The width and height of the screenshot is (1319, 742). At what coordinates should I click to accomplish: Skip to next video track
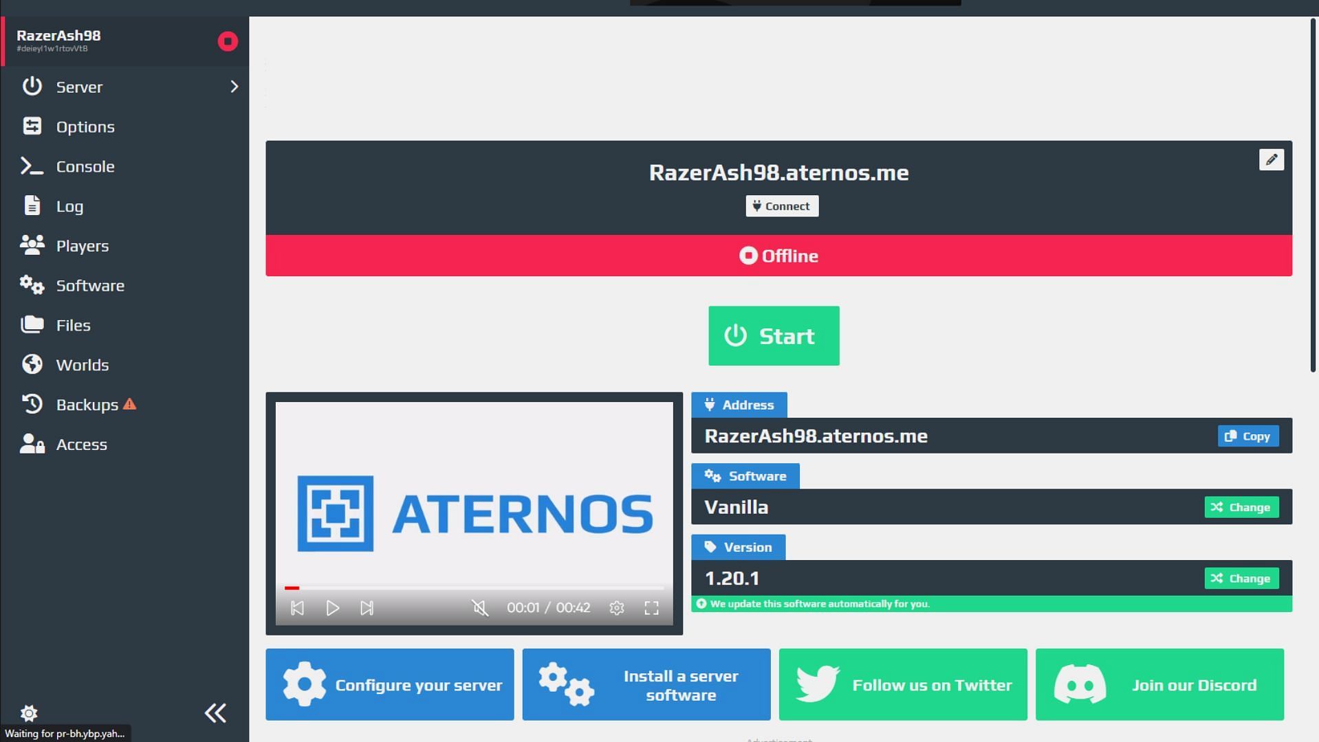[367, 608]
